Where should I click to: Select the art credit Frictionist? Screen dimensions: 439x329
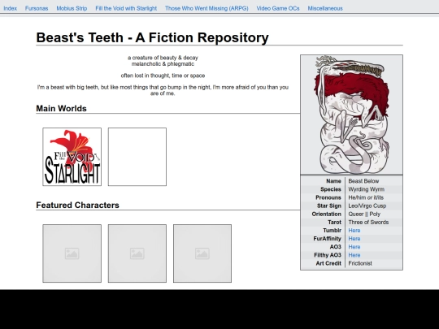(x=360, y=263)
